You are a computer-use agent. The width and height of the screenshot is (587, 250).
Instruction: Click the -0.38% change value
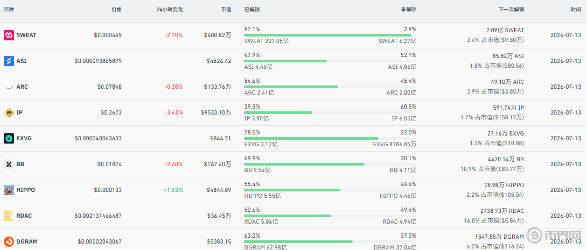174,87
